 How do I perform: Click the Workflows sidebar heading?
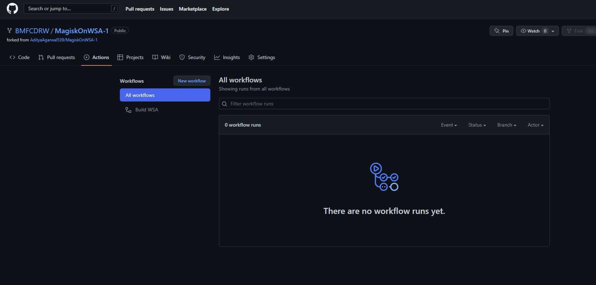coord(132,81)
